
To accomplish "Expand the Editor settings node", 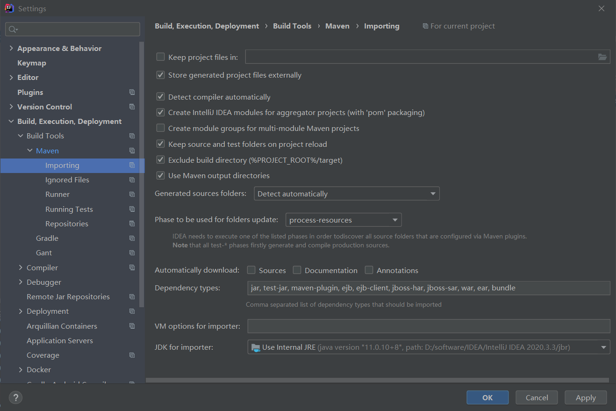I will tap(11, 78).
